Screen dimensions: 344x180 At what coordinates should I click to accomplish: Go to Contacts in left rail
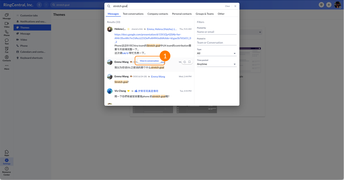tap(7, 58)
